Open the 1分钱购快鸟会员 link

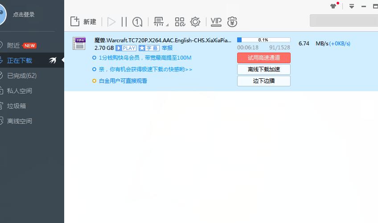click(145, 58)
